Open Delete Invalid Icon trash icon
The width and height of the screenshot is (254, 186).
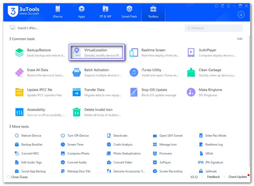[x=77, y=112]
